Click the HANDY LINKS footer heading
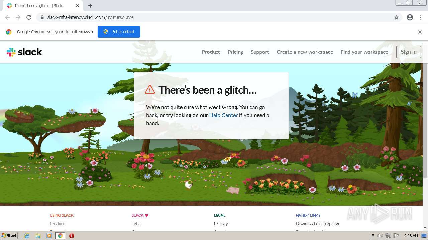 coord(308,215)
